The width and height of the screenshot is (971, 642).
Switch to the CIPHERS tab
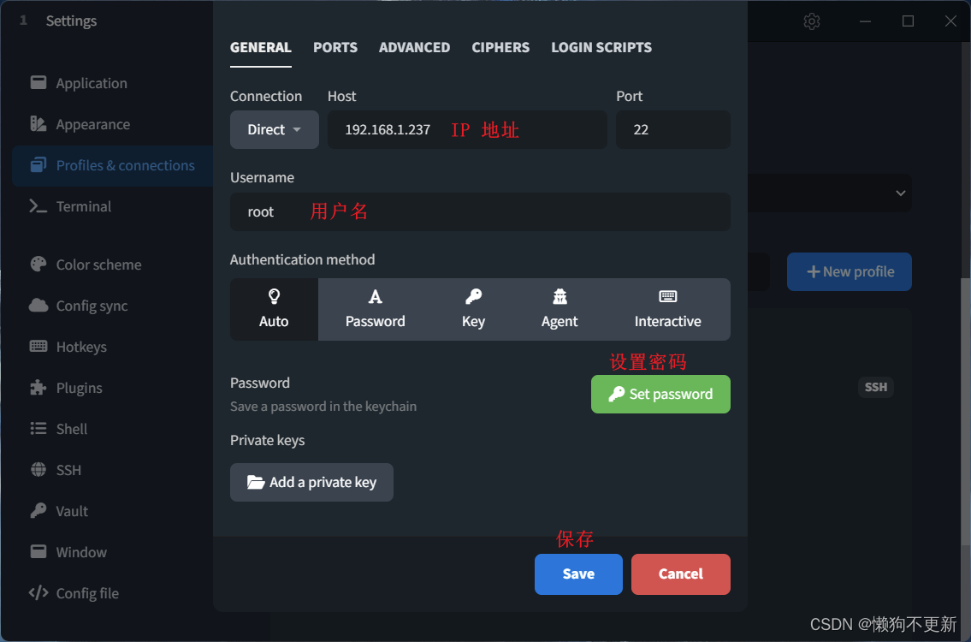(500, 47)
